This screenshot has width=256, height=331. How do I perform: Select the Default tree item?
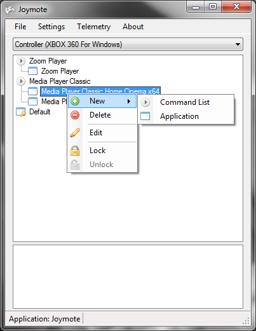click(x=40, y=112)
